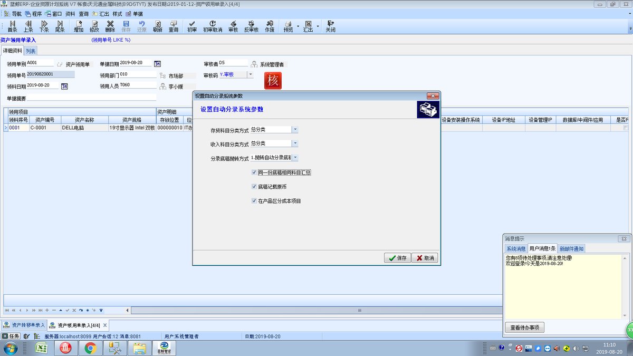The height and width of the screenshot is (356, 633).
Task: Click the 保存 button in dialog
Action: (397, 258)
